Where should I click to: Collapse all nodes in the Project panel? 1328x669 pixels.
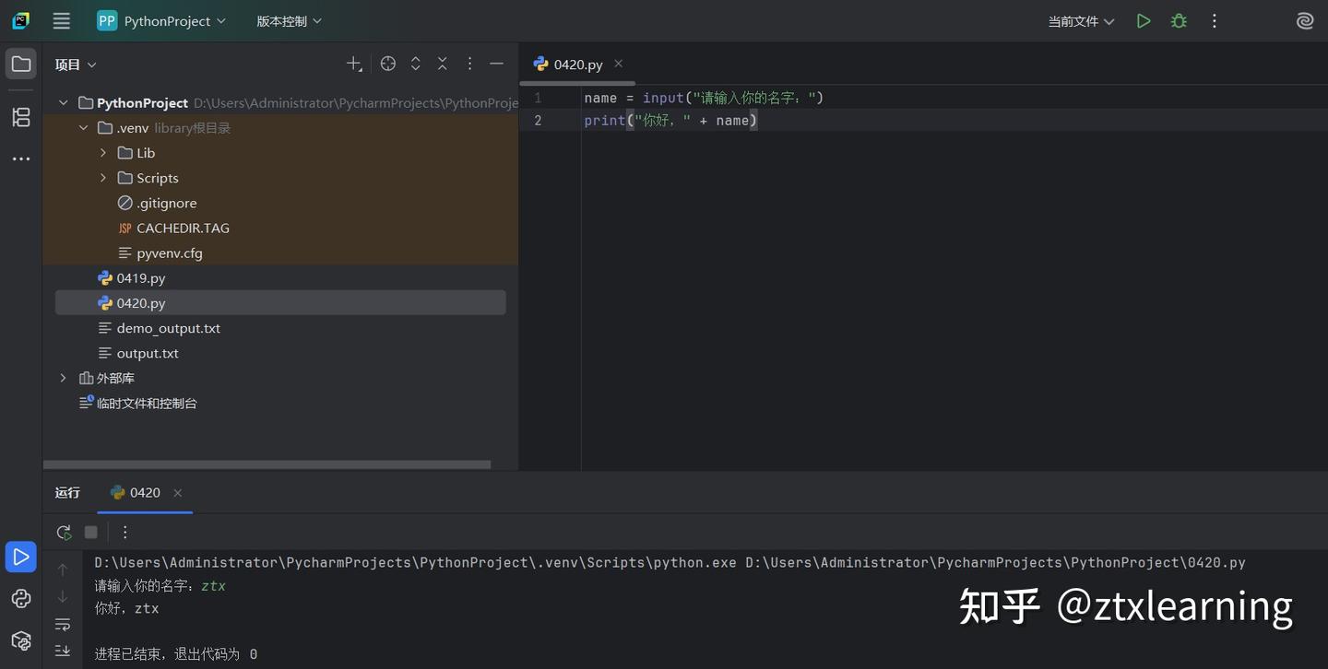[442, 63]
